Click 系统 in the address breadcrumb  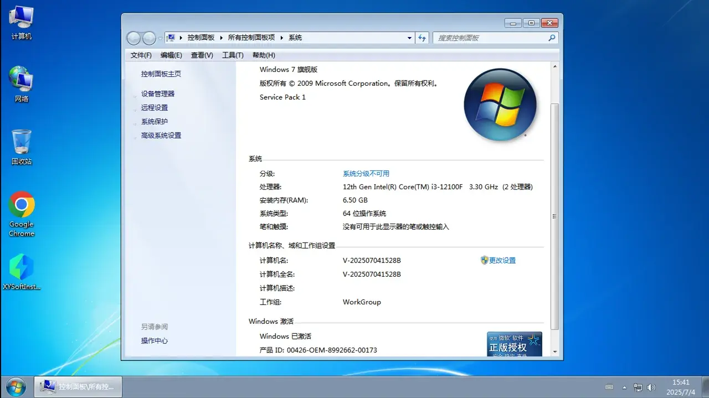click(295, 38)
